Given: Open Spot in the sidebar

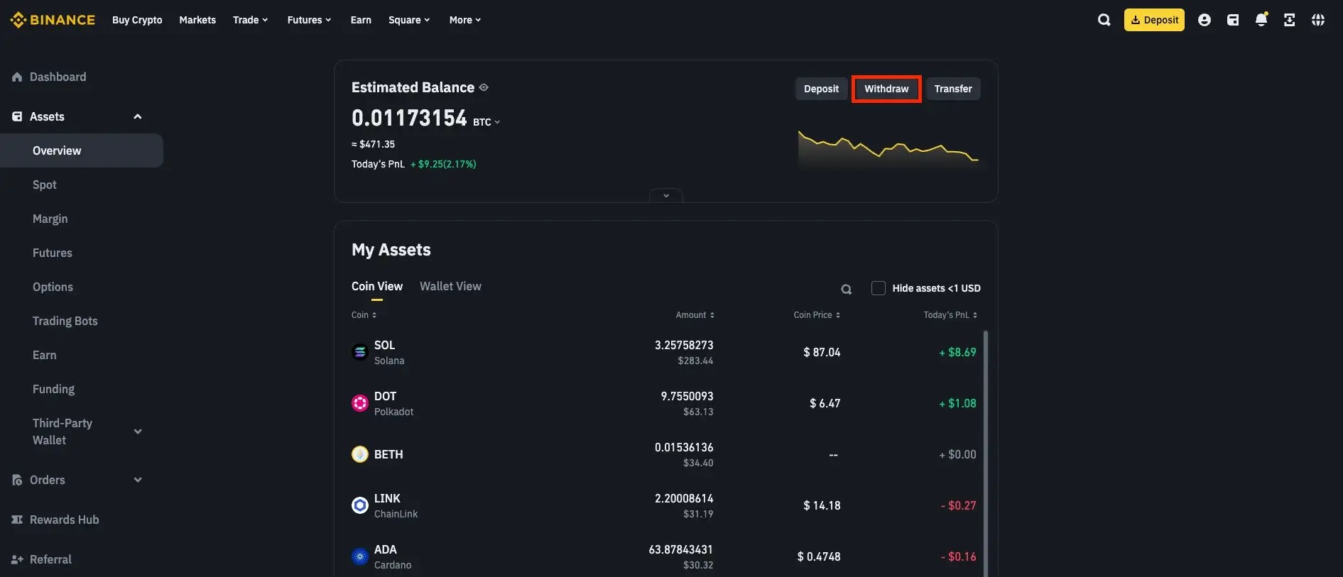Looking at the screenshot, I should (44, 185).
